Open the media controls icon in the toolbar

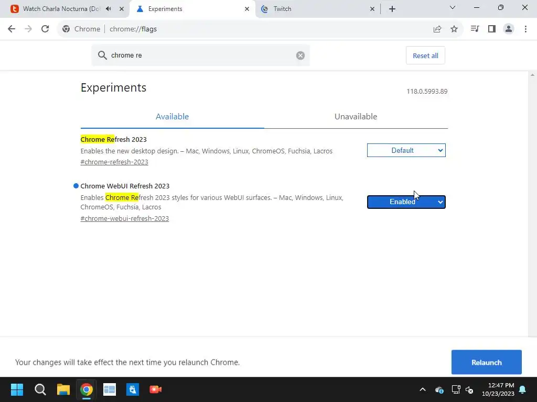475,29
